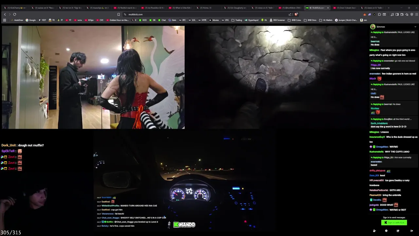Expand the HL Wallets bookmarks folder

pyautogui.click(x=326, y=20)
